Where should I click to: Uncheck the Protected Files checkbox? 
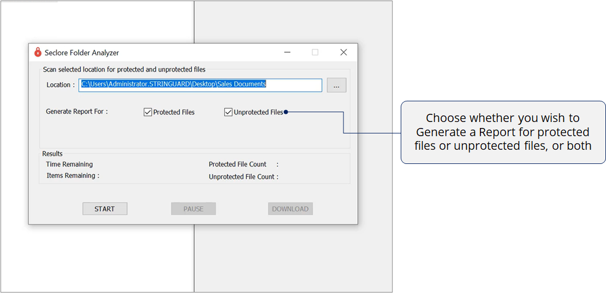pyautogui.click(x=147, y=112)
